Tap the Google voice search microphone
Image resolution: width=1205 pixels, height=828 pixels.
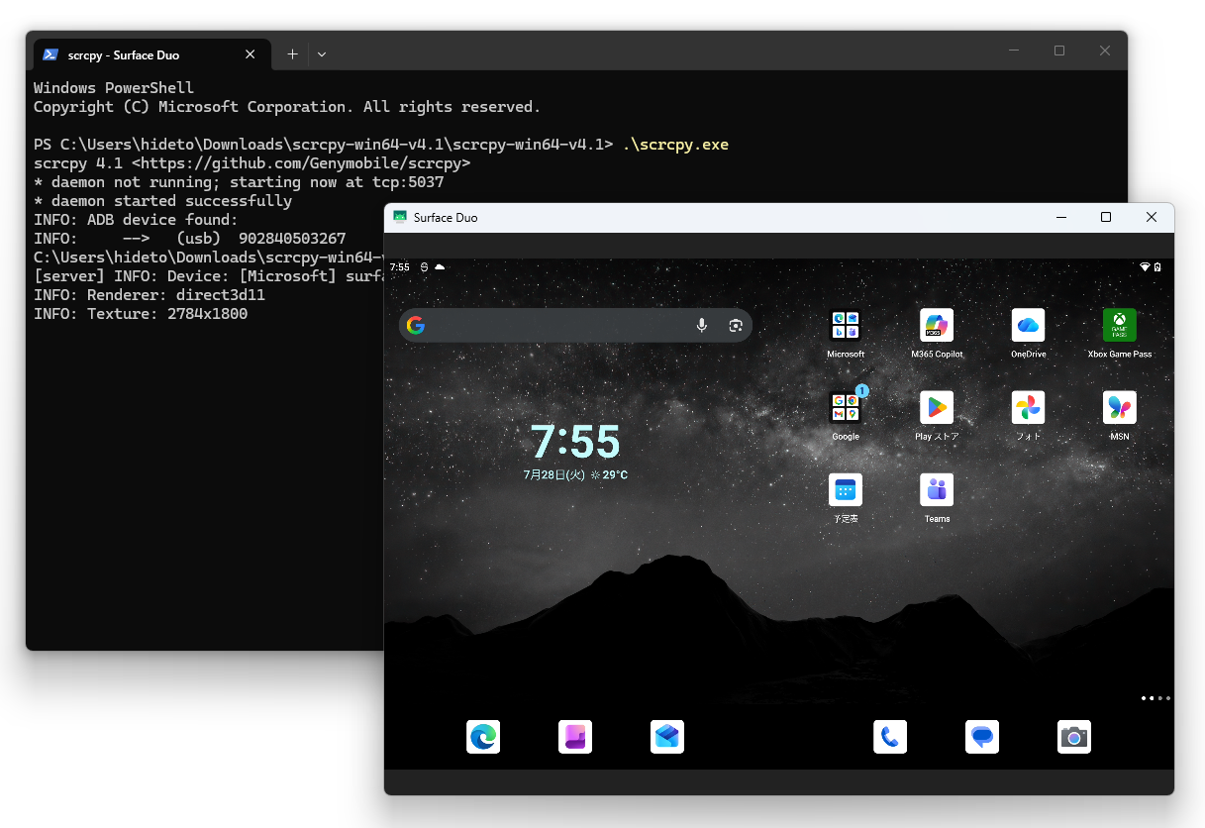click(x=702, y=325)
